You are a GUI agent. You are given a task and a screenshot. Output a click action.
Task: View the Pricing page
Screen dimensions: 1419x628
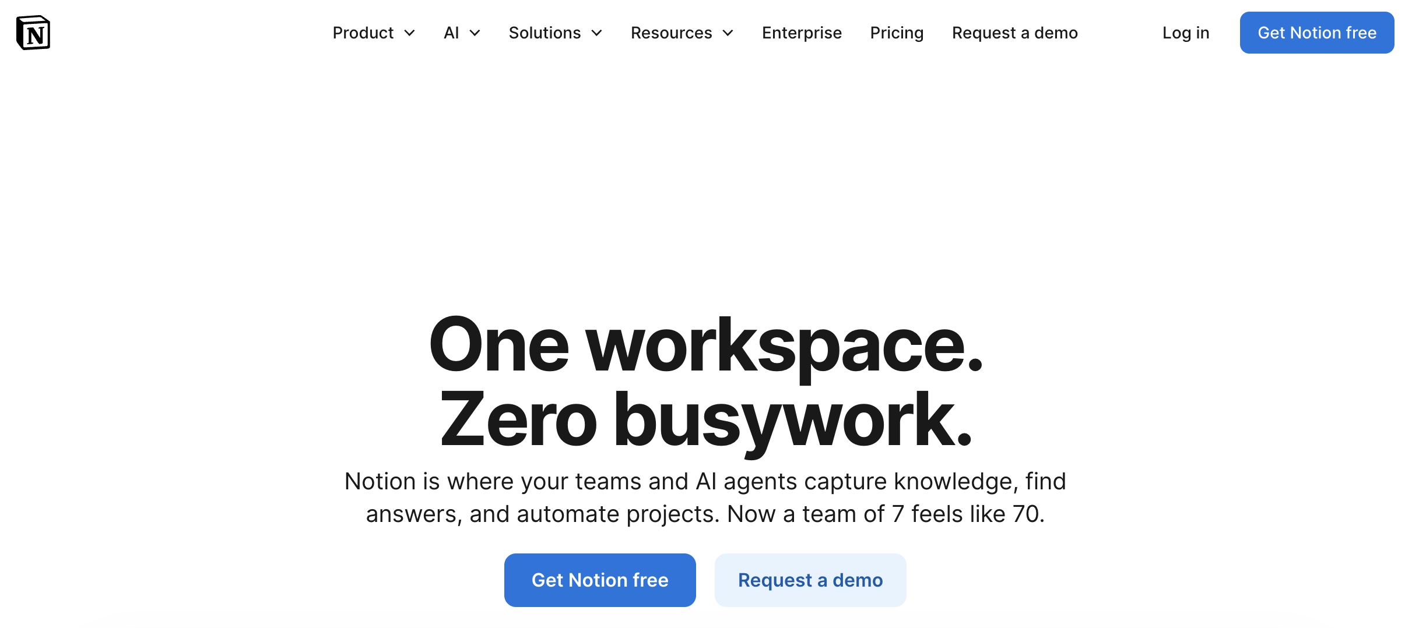click(896, 33)
